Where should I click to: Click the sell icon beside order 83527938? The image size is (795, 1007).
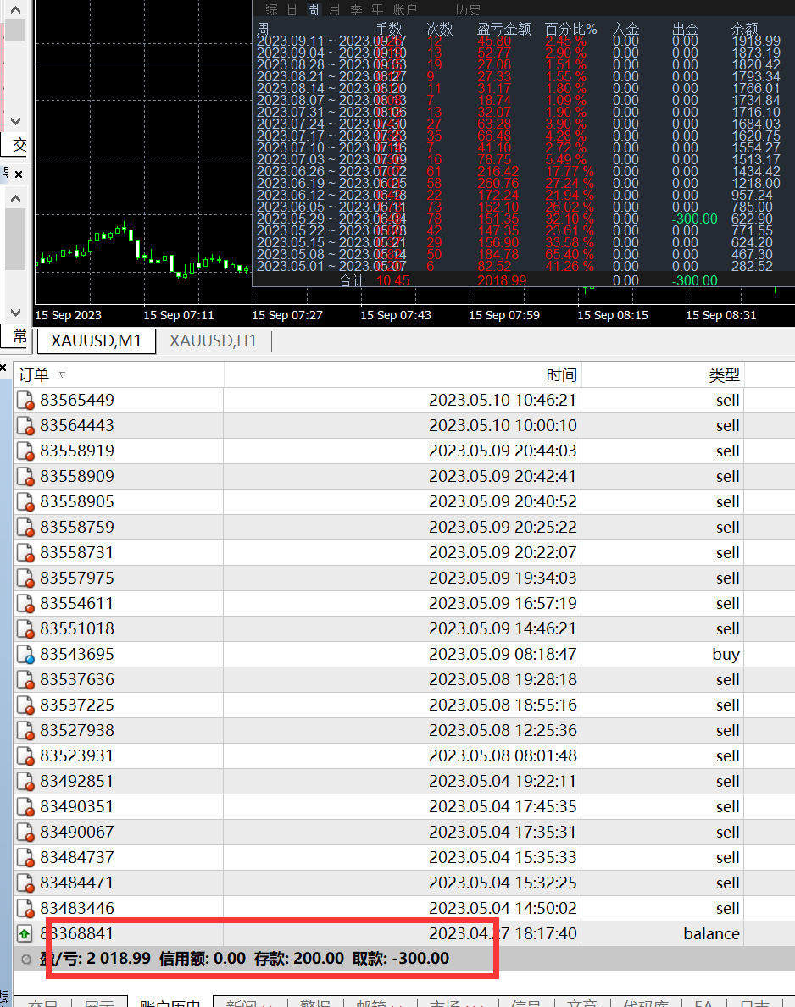pyautogui.click(x=25, y=731)
